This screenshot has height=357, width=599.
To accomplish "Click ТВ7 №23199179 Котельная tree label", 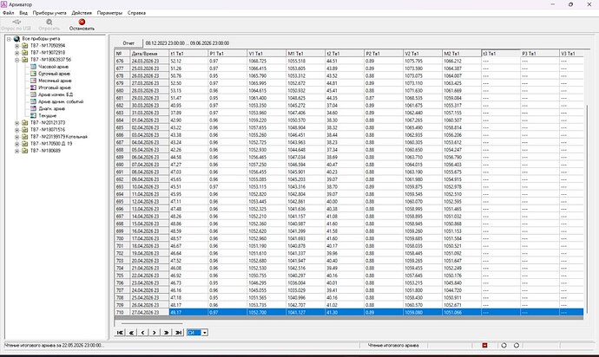I will point(59,137).
